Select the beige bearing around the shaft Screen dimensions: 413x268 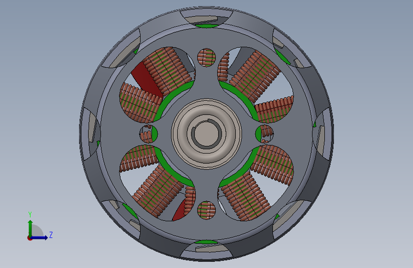tap(206, 134)
